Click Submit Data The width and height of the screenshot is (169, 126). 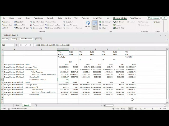[119, 28]
